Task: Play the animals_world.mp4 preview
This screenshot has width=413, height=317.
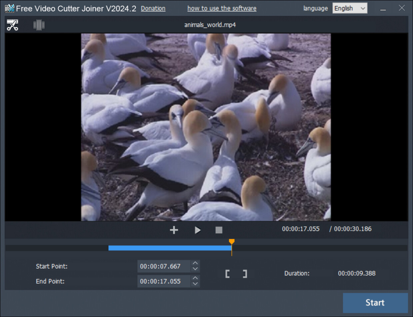Action: [198, 230]
